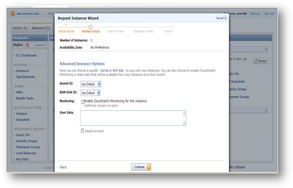Click inside the User Data text area
Viewport: 293px width, 188px height.
pyautogui.click(x=131, y=118)
